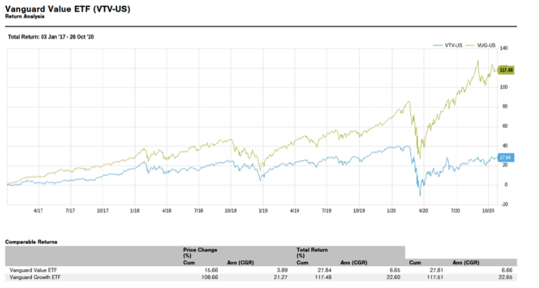Image resolution: width=539 pixels, height=288 pixels.
Task: Click the Total Return (%) column header
Action: [312, 253]
